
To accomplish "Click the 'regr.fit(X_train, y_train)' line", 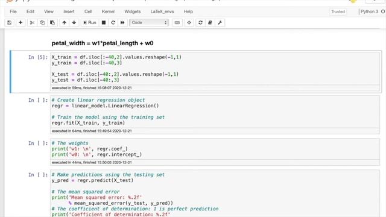I will [88, 123].
